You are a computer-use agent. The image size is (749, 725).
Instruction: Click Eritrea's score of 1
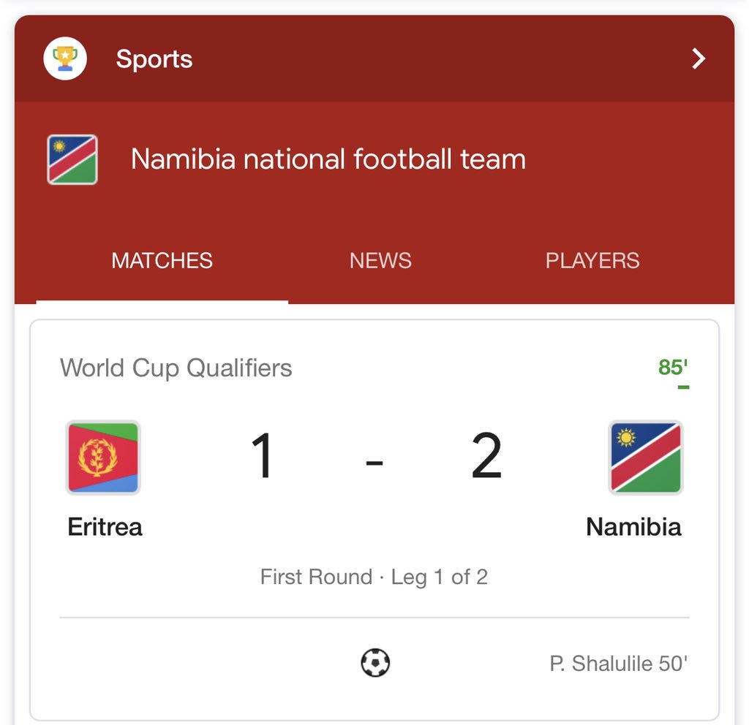(x=263, y=455)
